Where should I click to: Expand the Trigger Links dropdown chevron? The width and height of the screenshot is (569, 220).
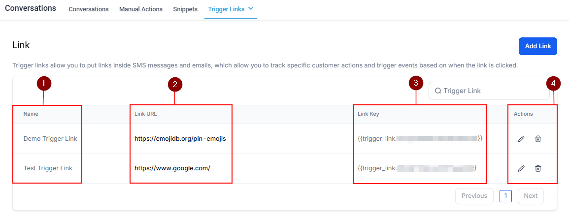(x=250, y=8)
